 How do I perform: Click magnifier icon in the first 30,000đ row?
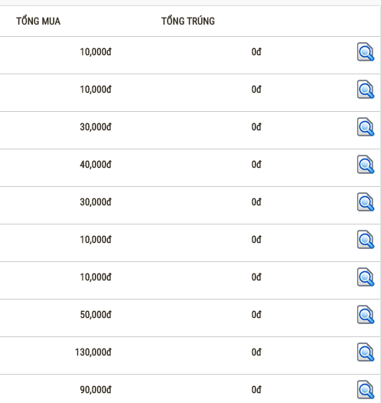coord(366,127)
